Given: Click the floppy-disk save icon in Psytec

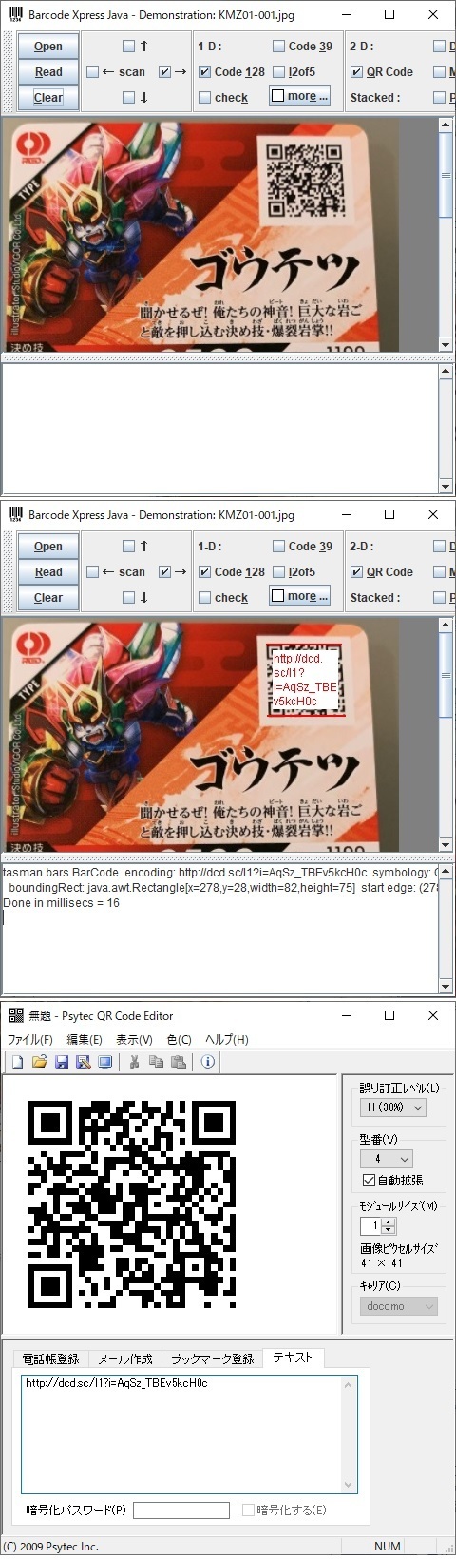Looking at the screenshot, I should (x=62, y=1062).
